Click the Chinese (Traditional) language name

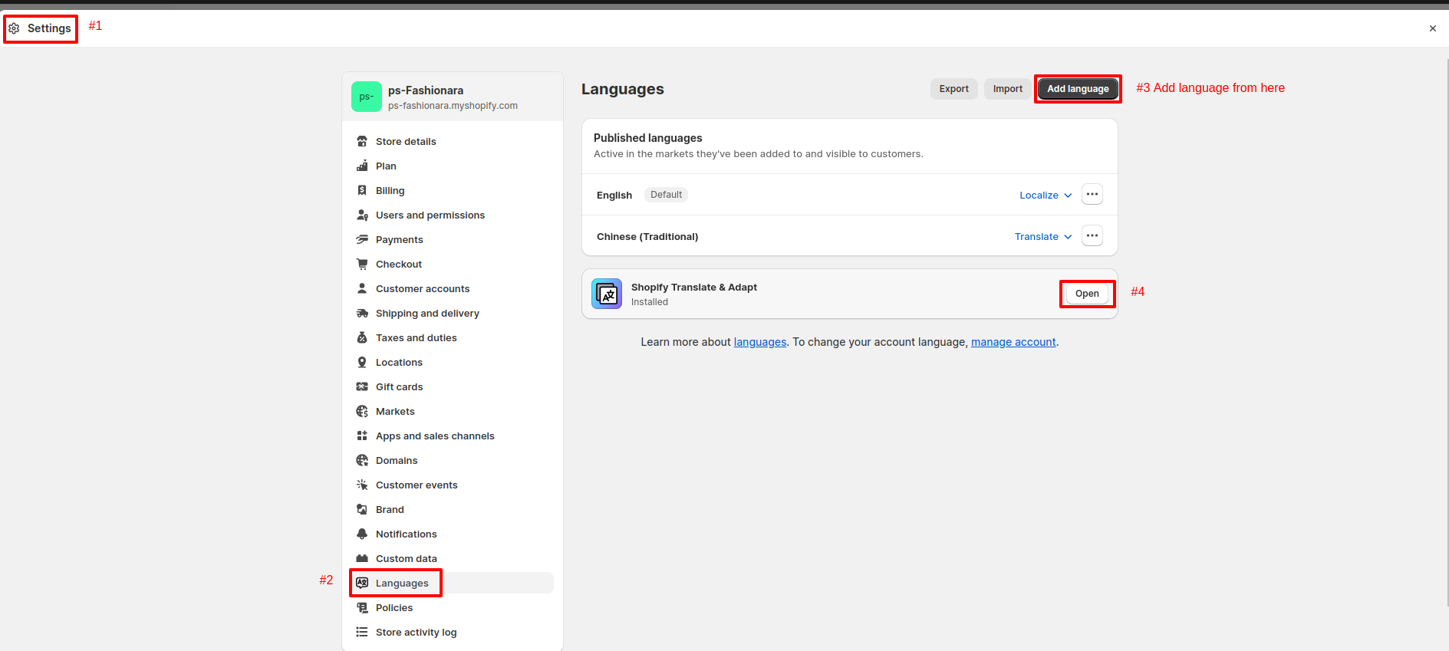click(647, 236)
